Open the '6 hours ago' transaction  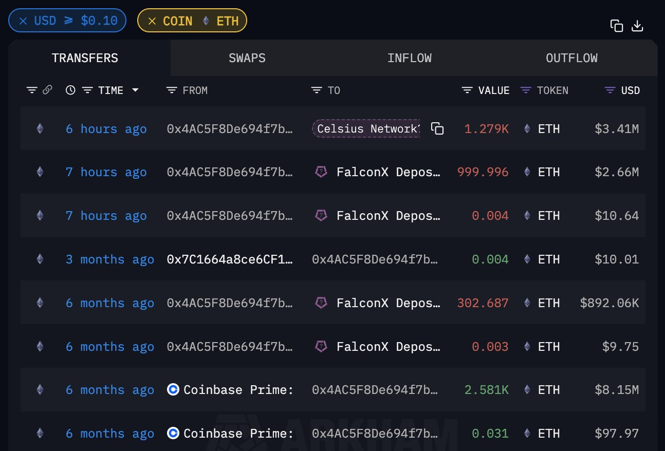pos(106,128)
